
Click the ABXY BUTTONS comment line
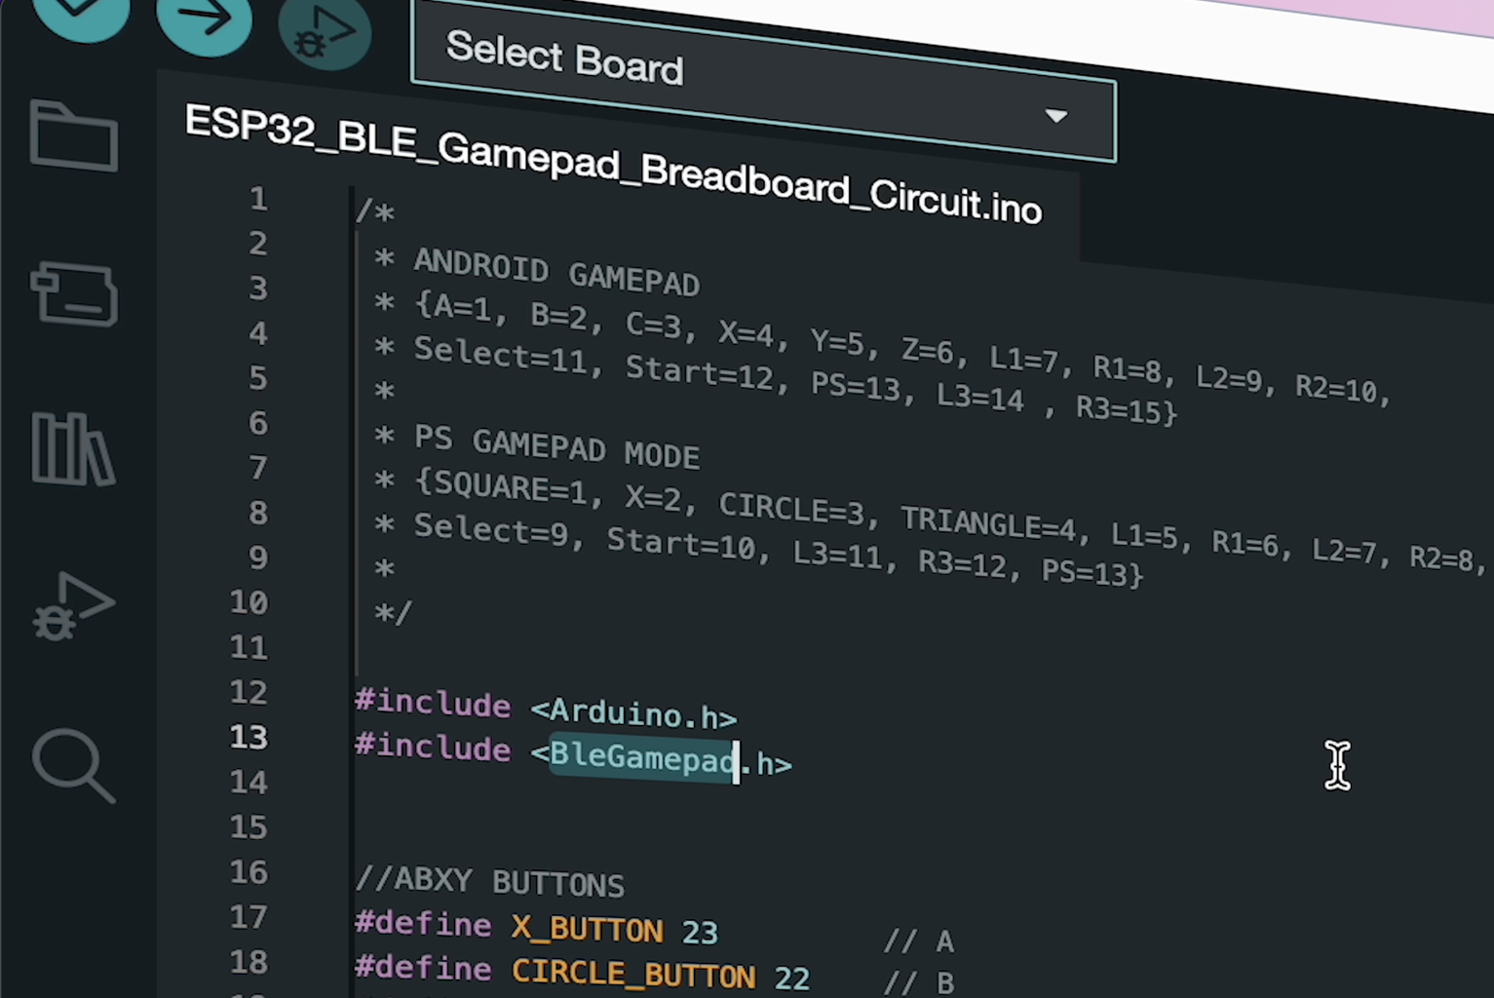[489, 880]
